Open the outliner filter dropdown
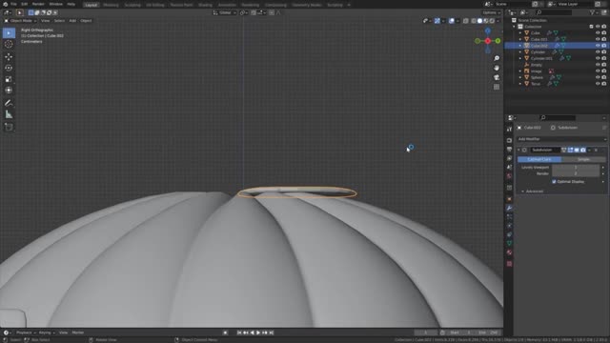The width and height of the screenshot is (610, 343). (x=595, y=12)
